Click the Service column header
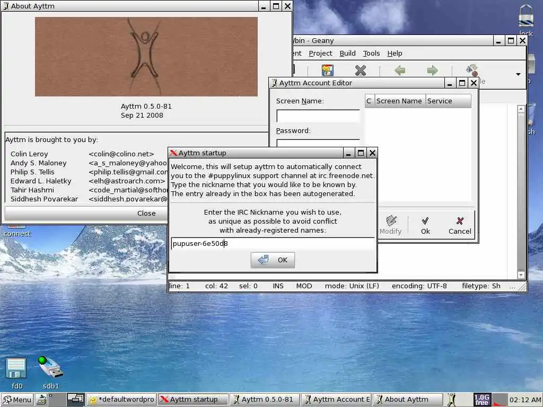Image resolution: width=543 pixels, height=407 pixels. 448,101
